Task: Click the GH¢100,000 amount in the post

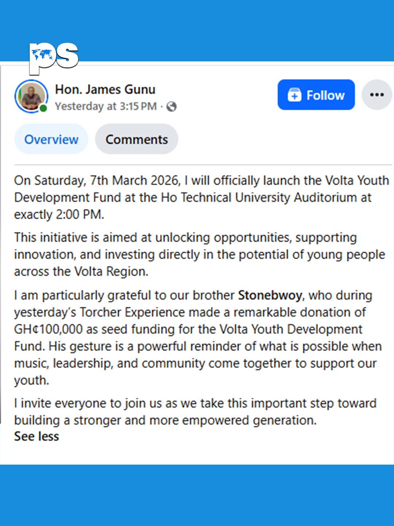Action: tap(49, 329)
